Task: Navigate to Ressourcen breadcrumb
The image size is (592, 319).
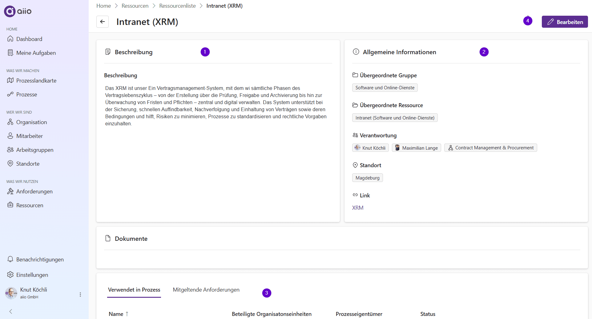Action: click(x=135, y=6)
